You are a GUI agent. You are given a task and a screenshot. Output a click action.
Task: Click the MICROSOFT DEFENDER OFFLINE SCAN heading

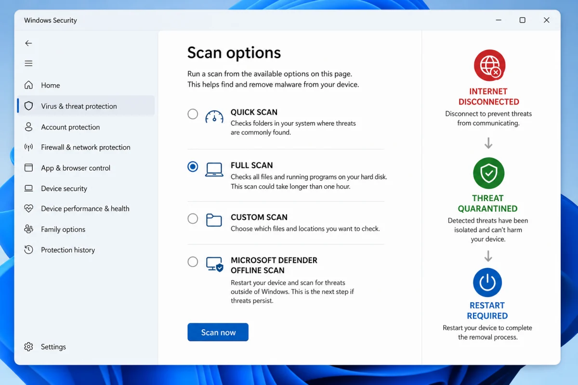click(274, 265)
